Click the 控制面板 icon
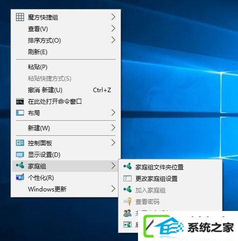Screen dimensions: 238x241 (x=20, y=143)
